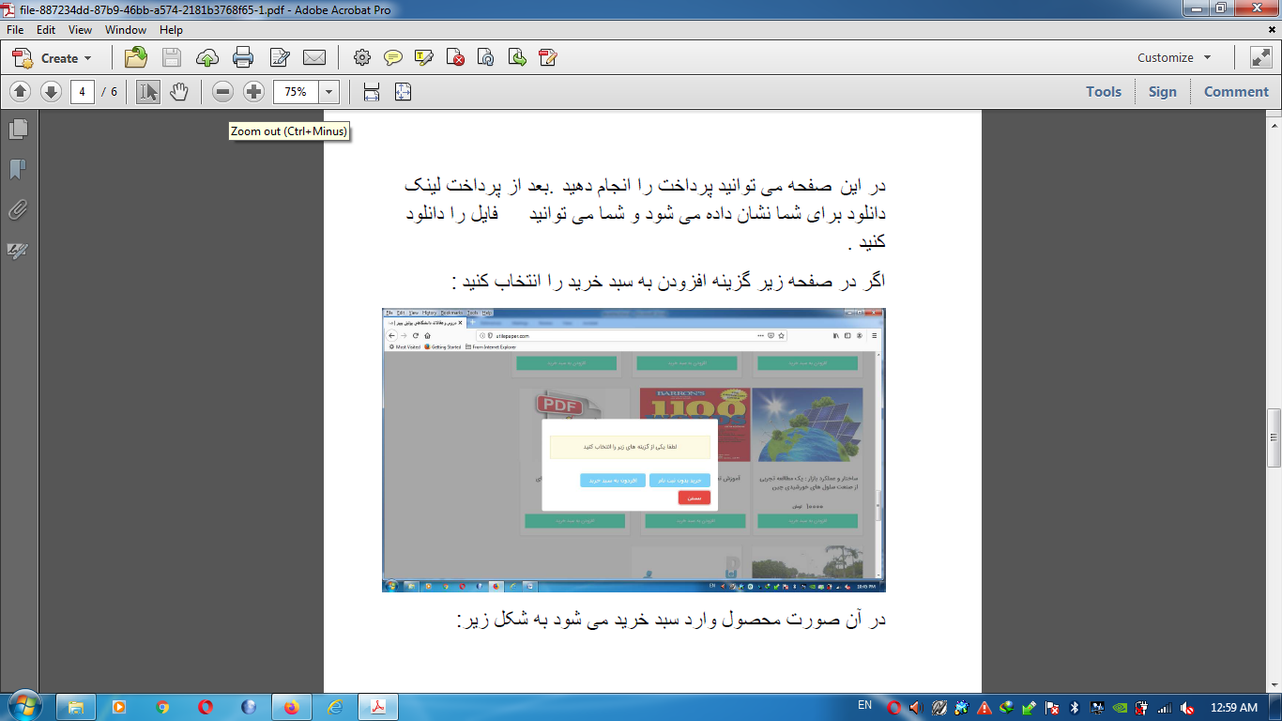Image resolution: width=1282 pixels, height=721 pixels.
Task: Click the Action Center flag tray icon
Action: [1053, 708]
